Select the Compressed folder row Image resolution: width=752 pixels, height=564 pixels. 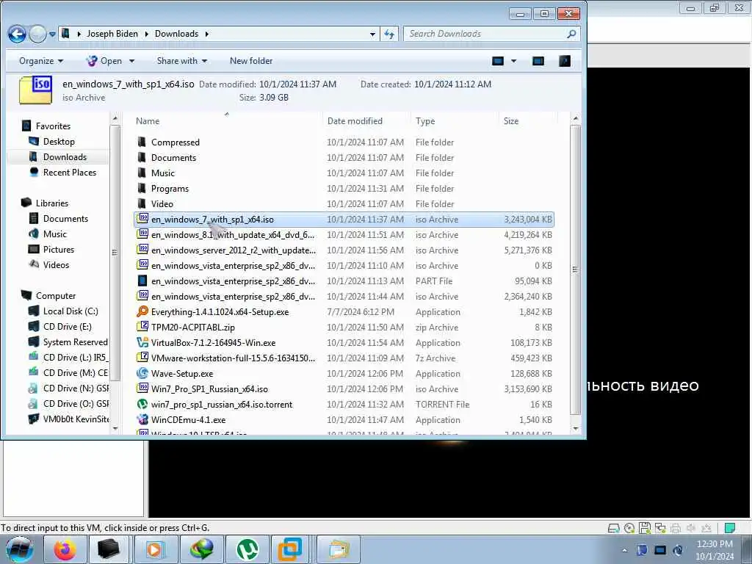pyautogui.click(x=344, y=142)
